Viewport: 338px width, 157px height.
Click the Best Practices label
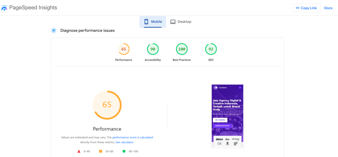click(182, 60)
